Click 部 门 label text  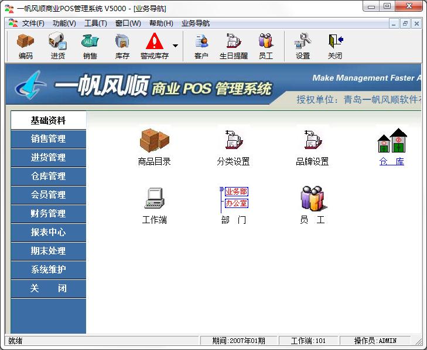(233, 220)
